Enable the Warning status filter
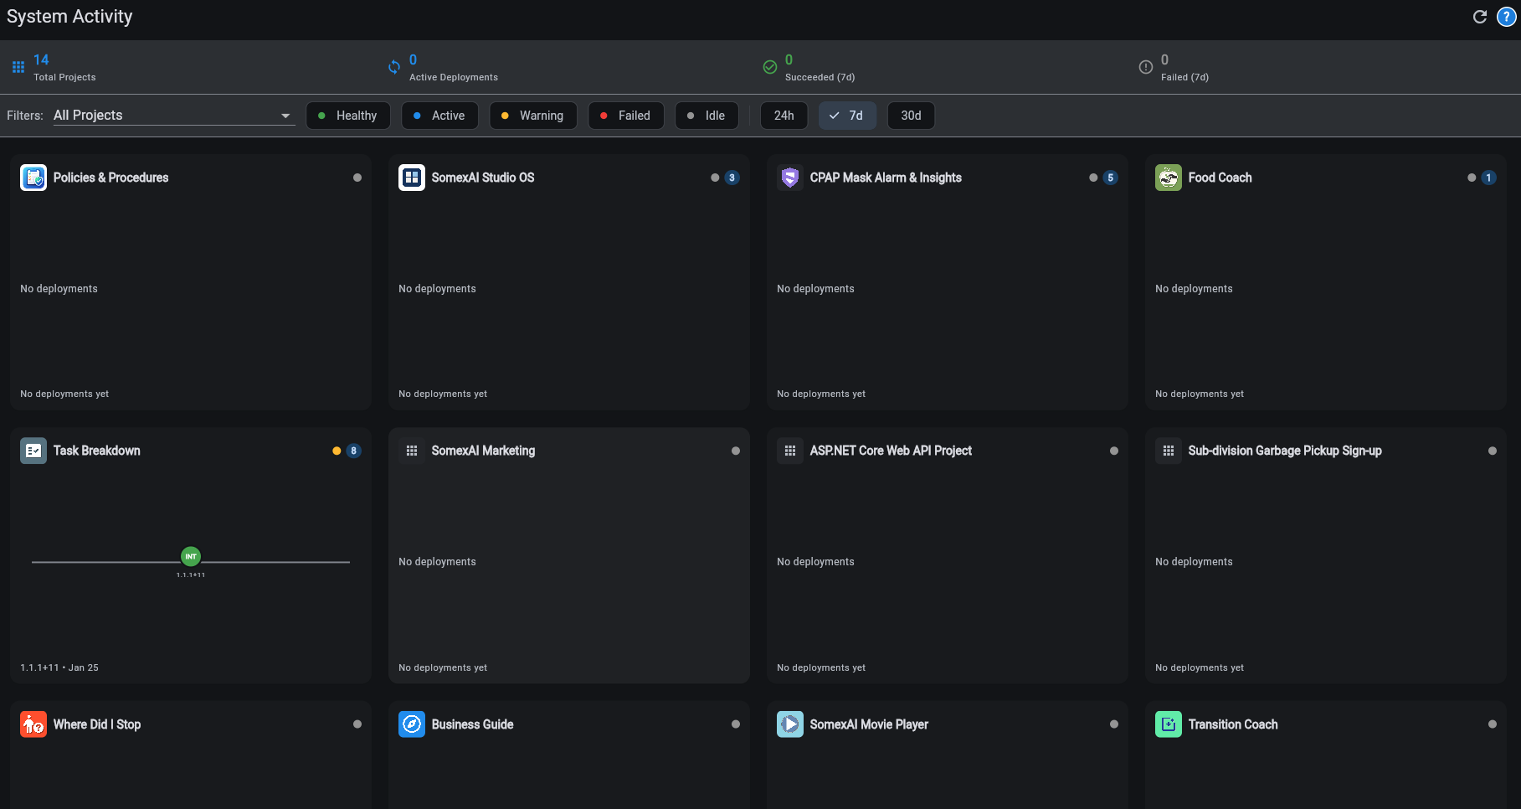Viewport: 1521px width, 809px height. [x=533, y=116]
